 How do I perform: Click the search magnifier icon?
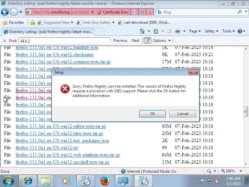tap(240, 12)
